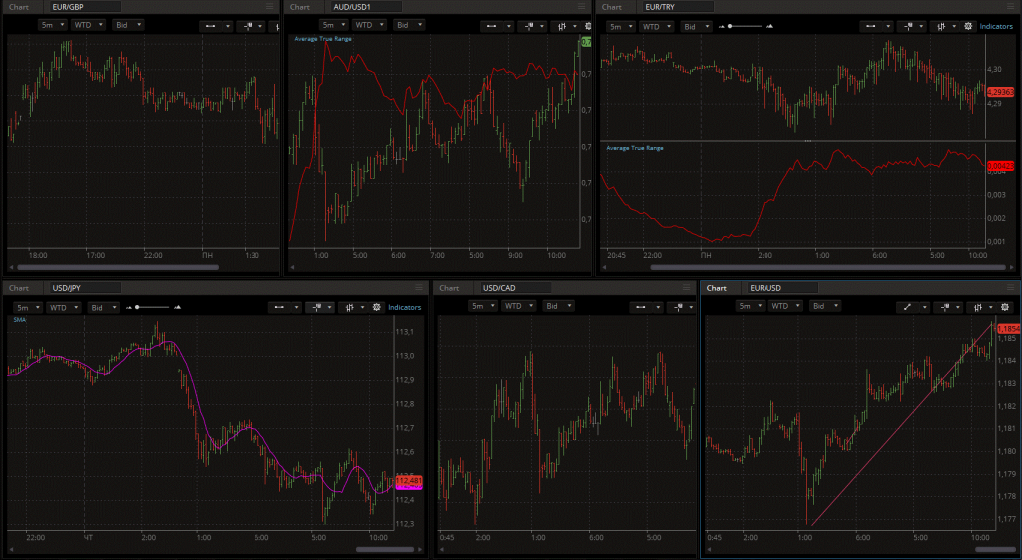Open the 5m timeframe dropdown in EUR/GBP chart
Viewport: 1022px width, 560px height.
[x=52, y=25]
